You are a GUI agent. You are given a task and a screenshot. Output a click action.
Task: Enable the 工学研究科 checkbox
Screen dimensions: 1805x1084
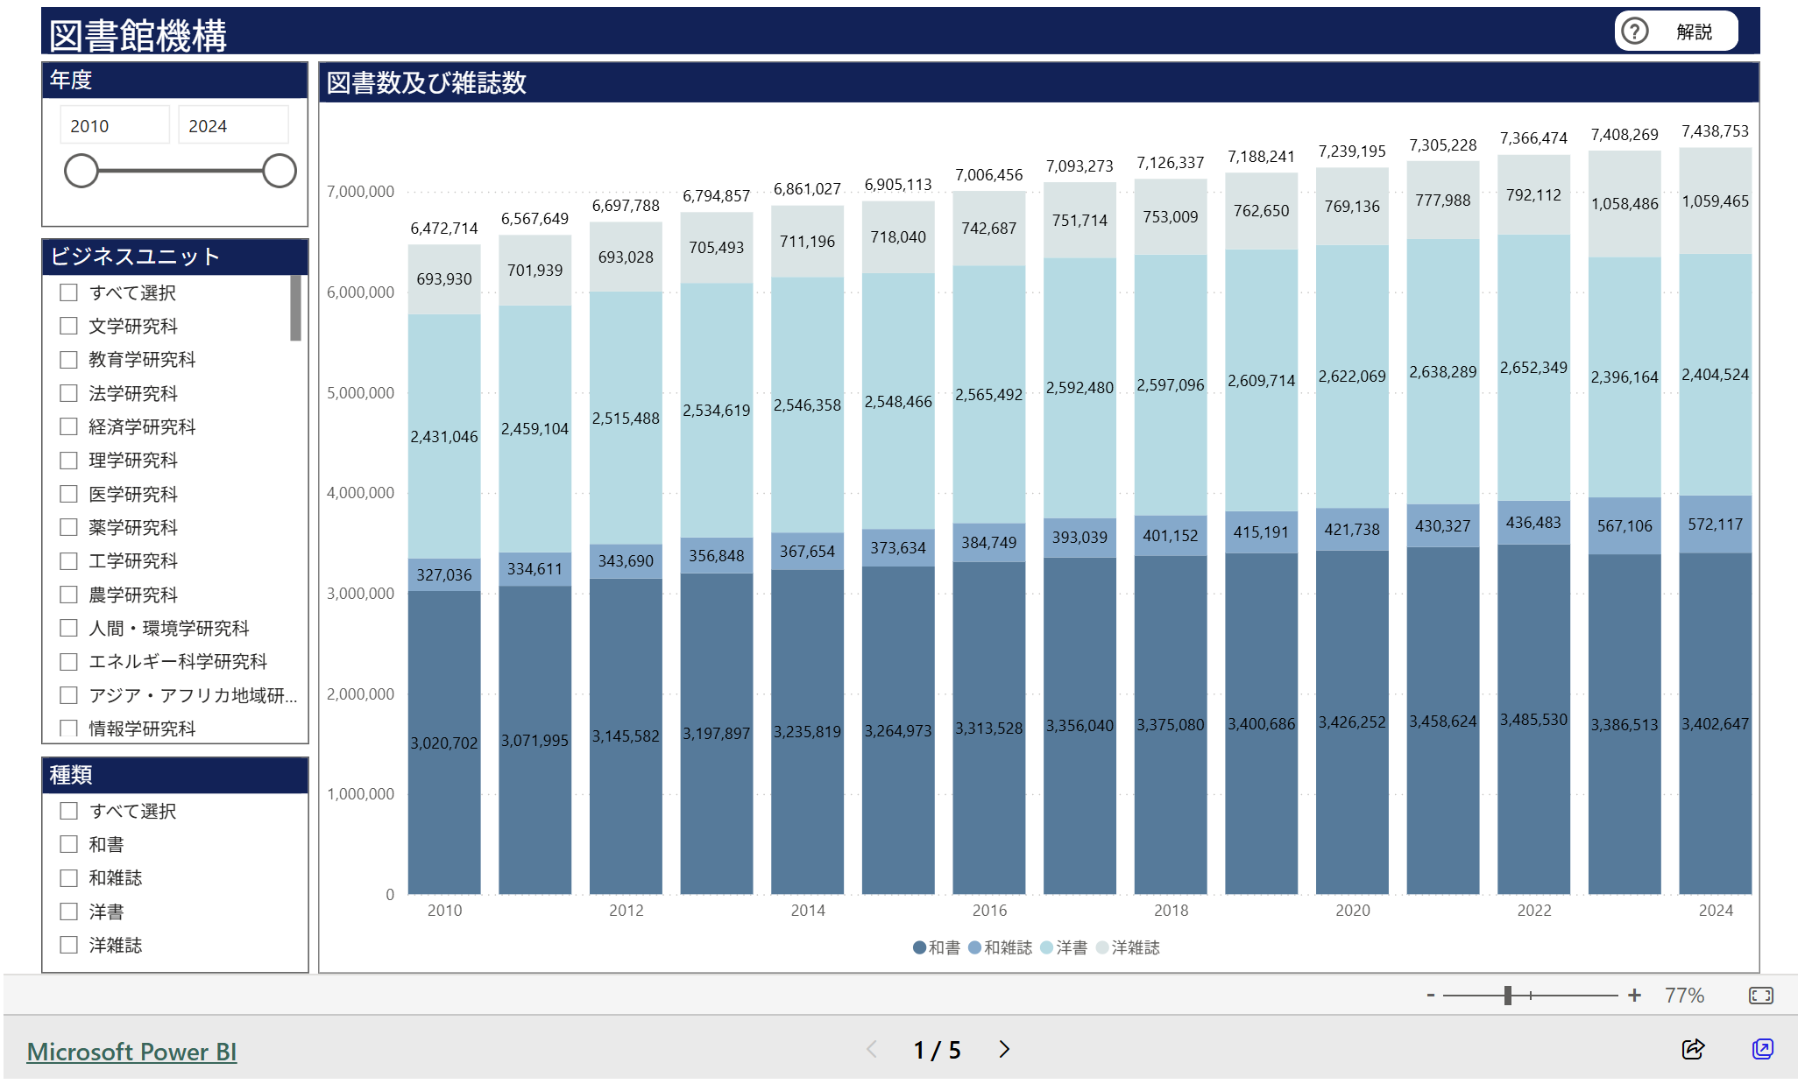click(69, 560)
